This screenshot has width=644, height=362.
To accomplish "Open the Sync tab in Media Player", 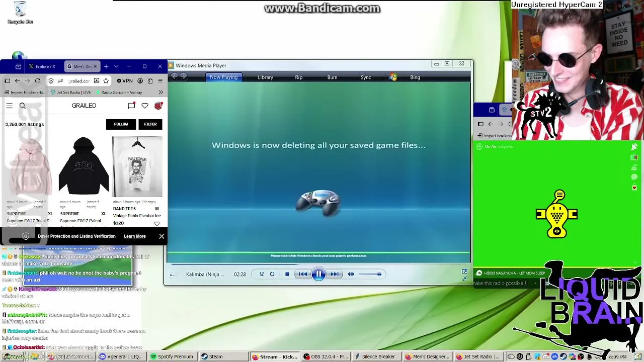I will 366,77.
